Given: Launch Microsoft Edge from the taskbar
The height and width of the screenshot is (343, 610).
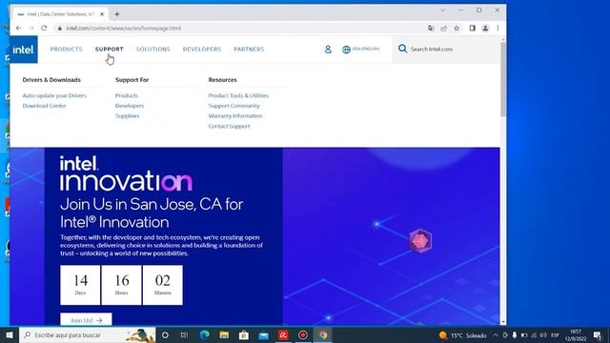Looking at the screenshot, I should click(x=204, y=334).
